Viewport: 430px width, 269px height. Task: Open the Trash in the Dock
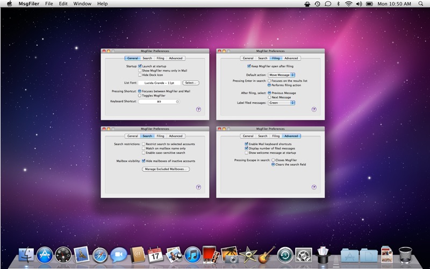point(405,255)
